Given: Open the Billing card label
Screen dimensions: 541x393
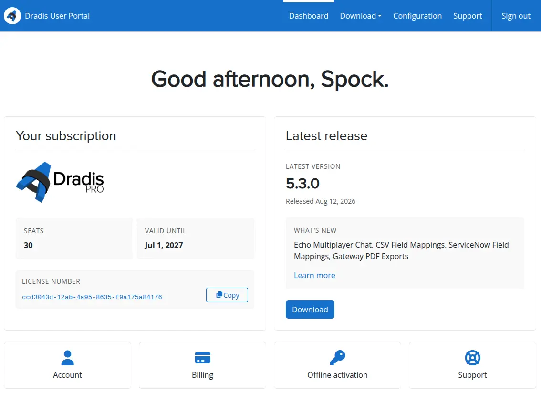Looking at the screenshot, I should point(203,375).
